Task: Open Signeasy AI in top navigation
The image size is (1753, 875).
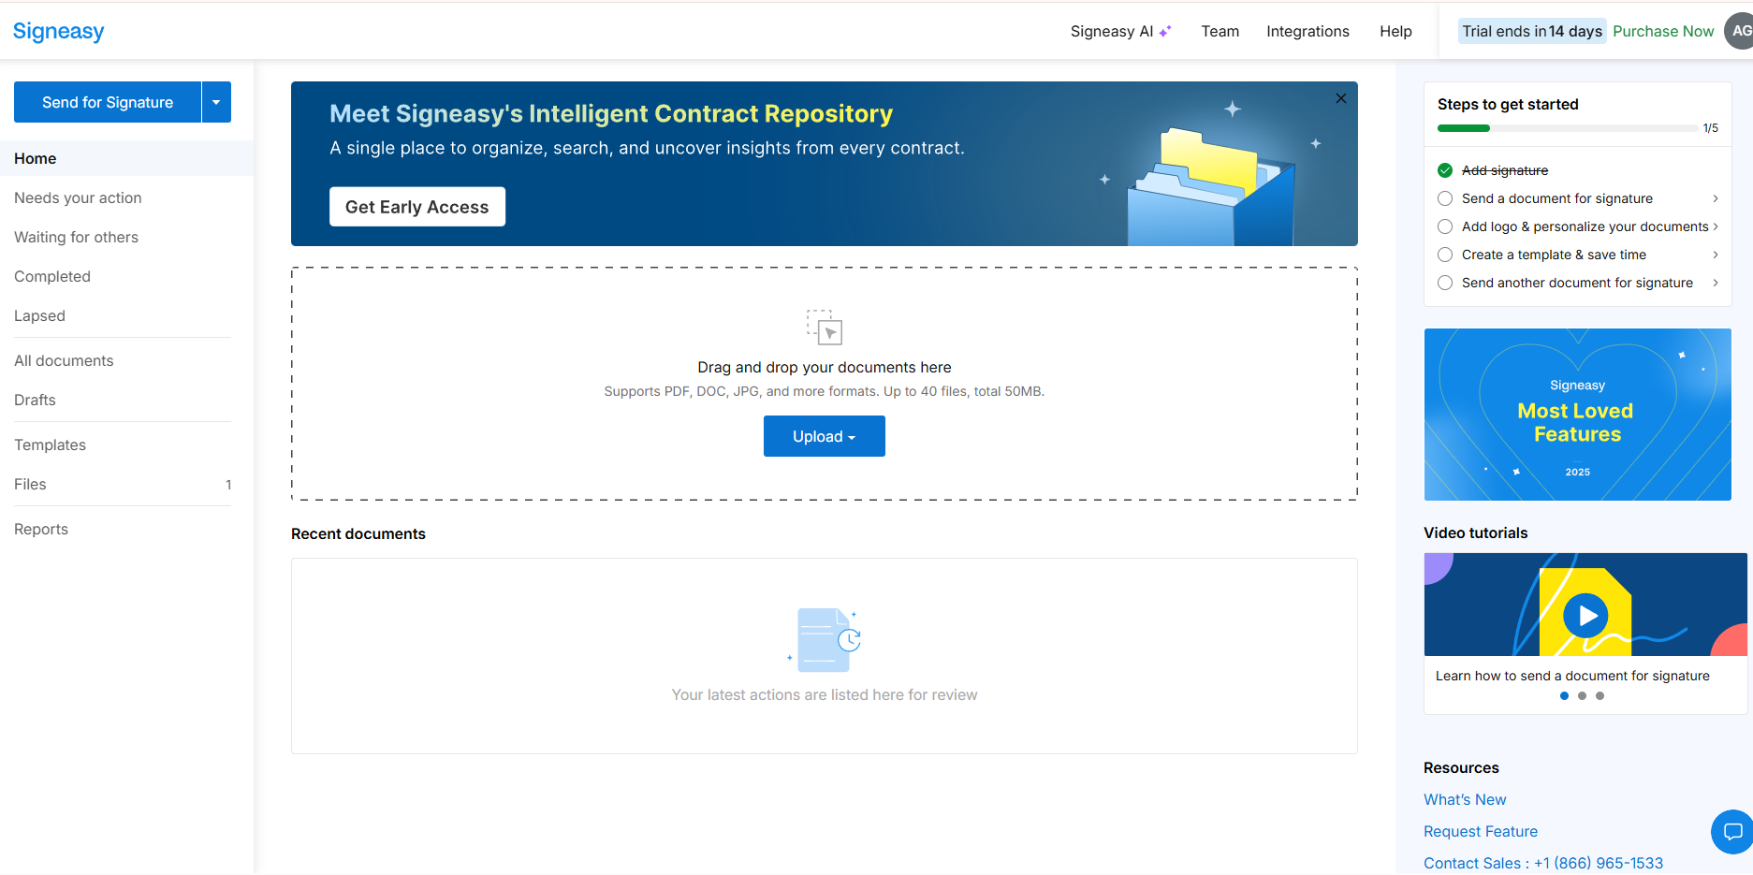Action: [1121, 31]
